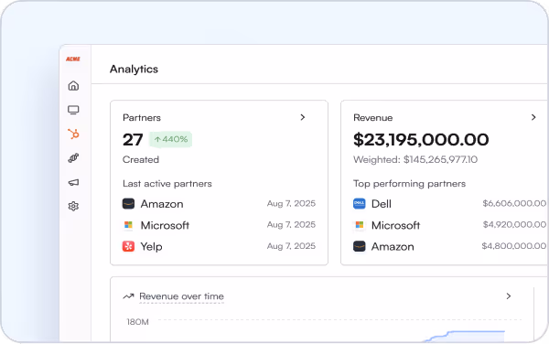The image size is (549, 344).
Task: Click the Aug 7, 2025 date for Yelp
Action: tap(291, 246)
